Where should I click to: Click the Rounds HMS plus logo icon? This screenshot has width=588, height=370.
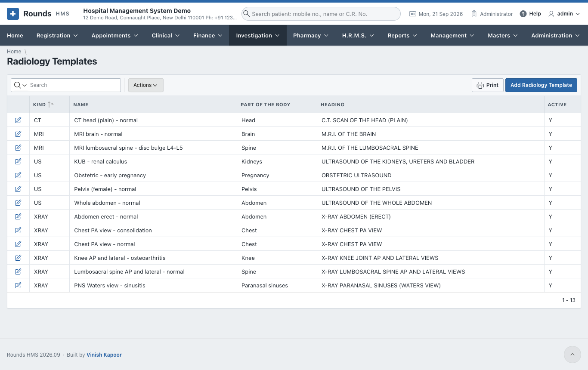coord(13,14)
